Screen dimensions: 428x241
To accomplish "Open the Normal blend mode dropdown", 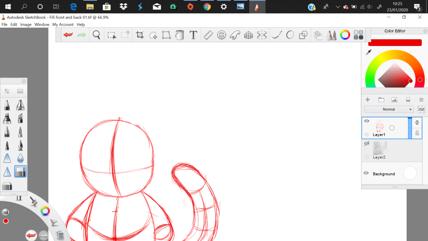I will [389, 110].
